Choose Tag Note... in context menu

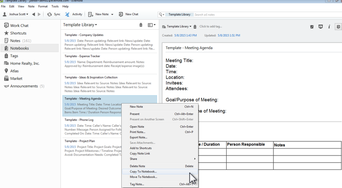[160, 184]
